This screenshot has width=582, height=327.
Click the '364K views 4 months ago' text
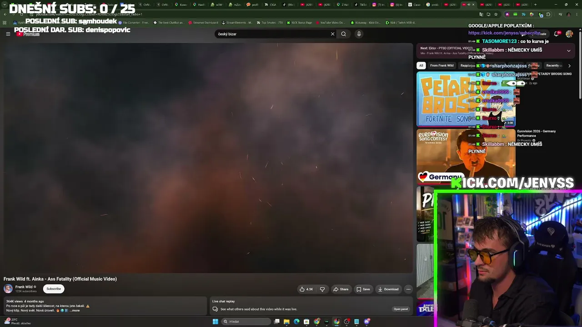[x=25, y=302]
